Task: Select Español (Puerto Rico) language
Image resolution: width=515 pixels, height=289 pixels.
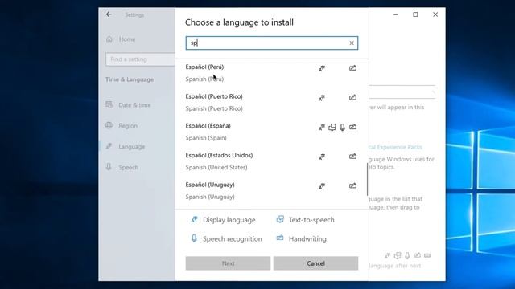Action: tap(272, 102)
